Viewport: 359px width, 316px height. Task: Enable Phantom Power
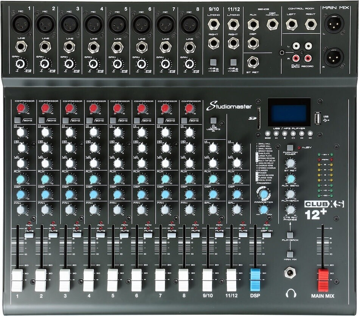(x=290, y=147)
